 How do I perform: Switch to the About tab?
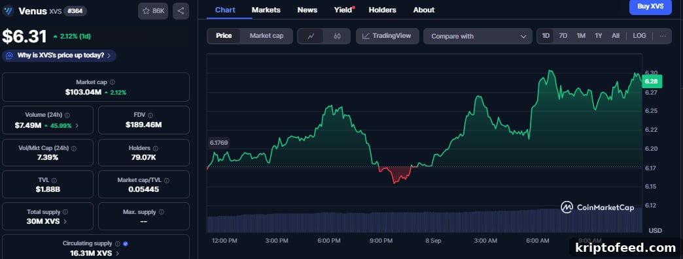click(424, 10)
